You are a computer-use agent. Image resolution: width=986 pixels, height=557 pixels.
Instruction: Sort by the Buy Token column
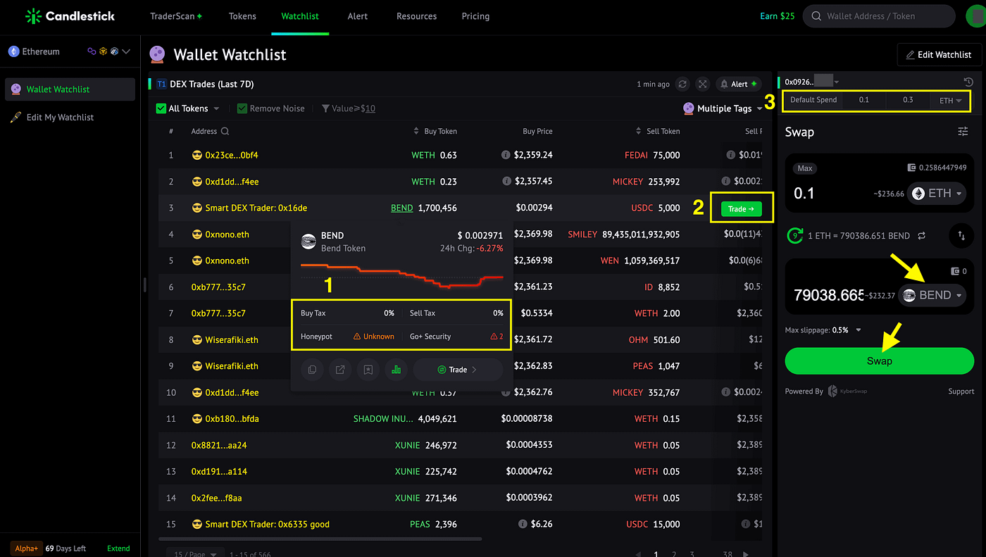[436, 131]
